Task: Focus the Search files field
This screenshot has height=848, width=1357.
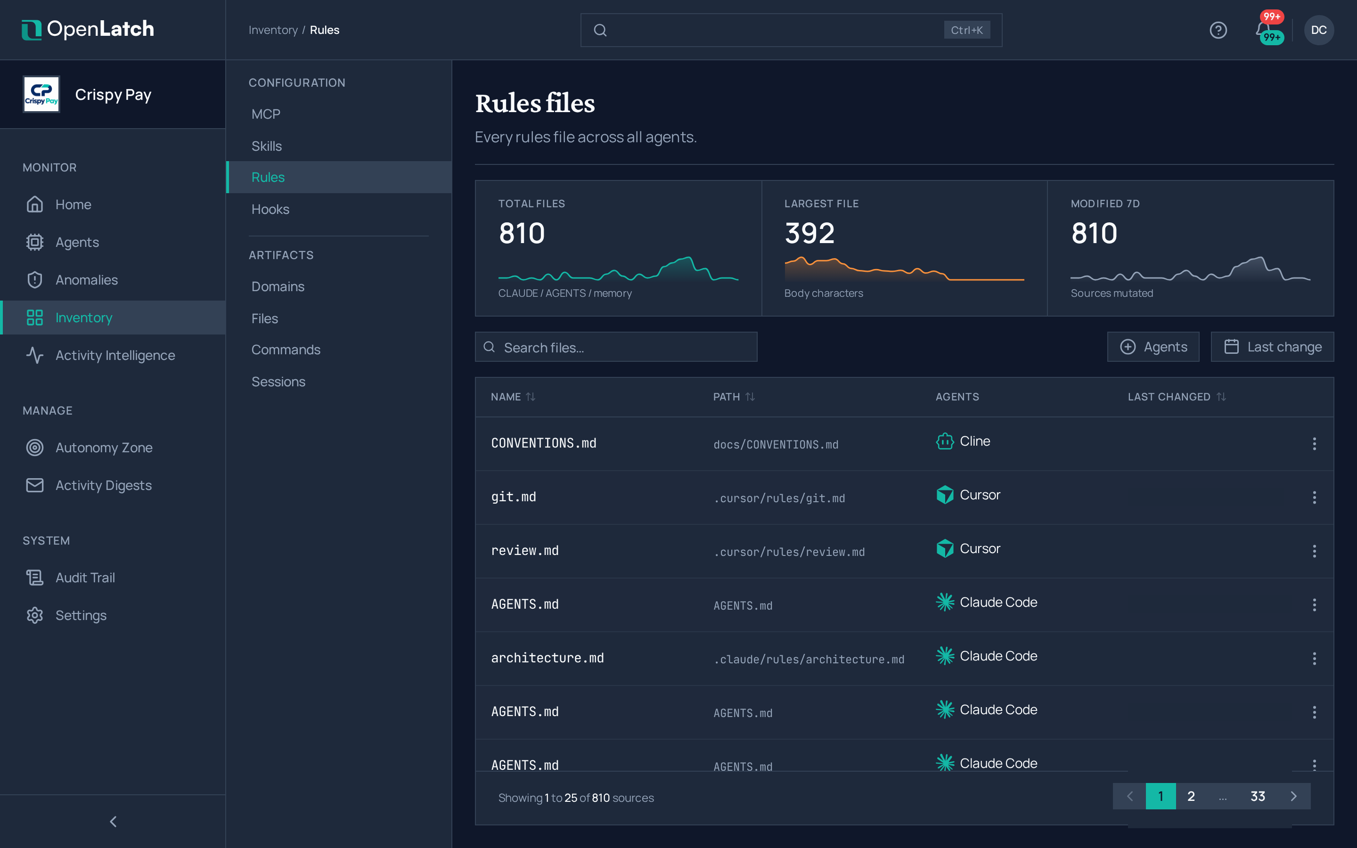Action: click(616, 347)
